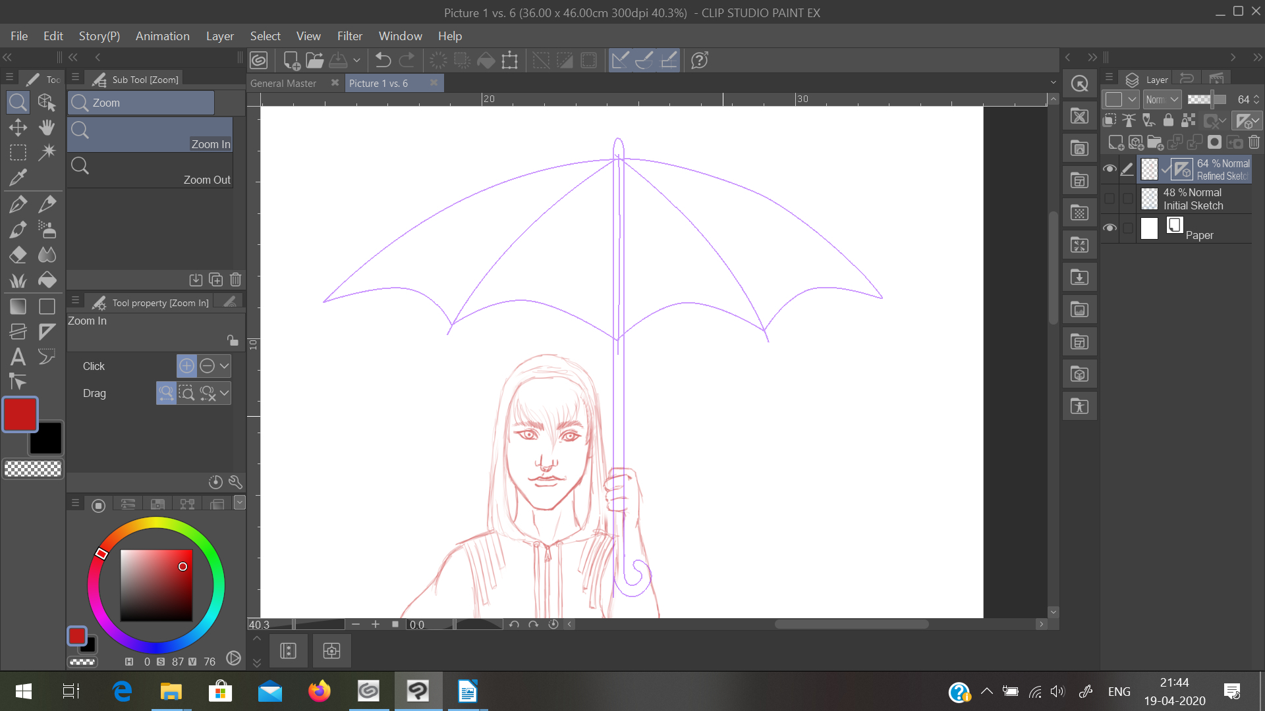Viewport: 1265px width, 711px height.
Task: Expand the Drag mode options dropdown
Action: click(225, 394)
